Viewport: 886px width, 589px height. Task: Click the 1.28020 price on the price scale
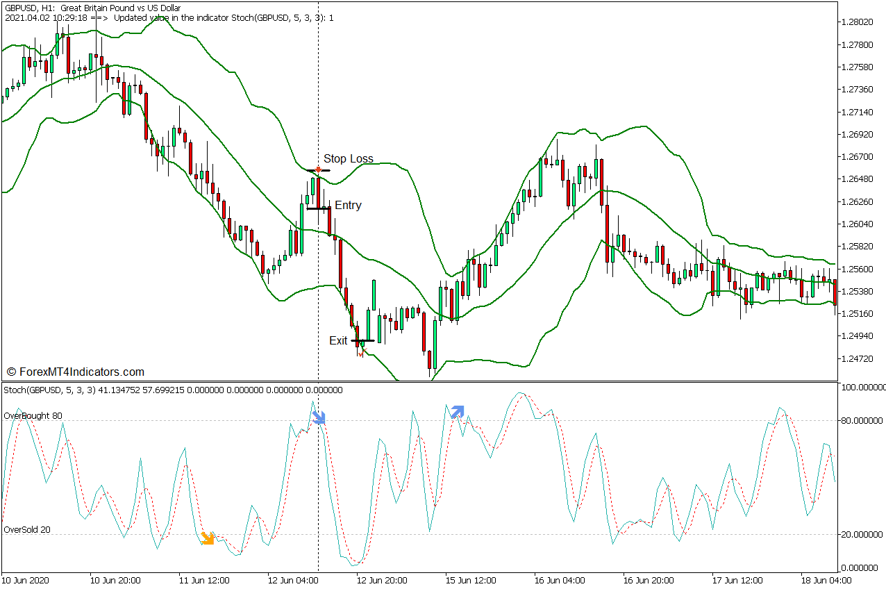point(857,22)
